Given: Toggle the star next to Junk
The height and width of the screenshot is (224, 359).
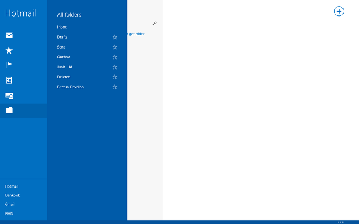Looking at the screenshot, I should pyautogui.click(x=115, y=67).
